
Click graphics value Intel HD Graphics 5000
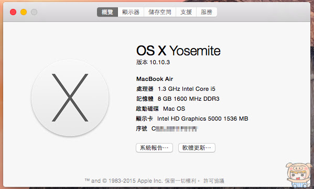(x=189, y=119)
